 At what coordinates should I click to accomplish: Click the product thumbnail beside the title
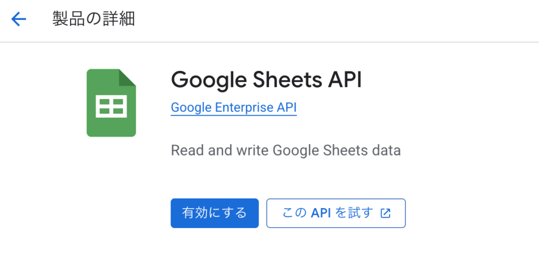(112, 103)
